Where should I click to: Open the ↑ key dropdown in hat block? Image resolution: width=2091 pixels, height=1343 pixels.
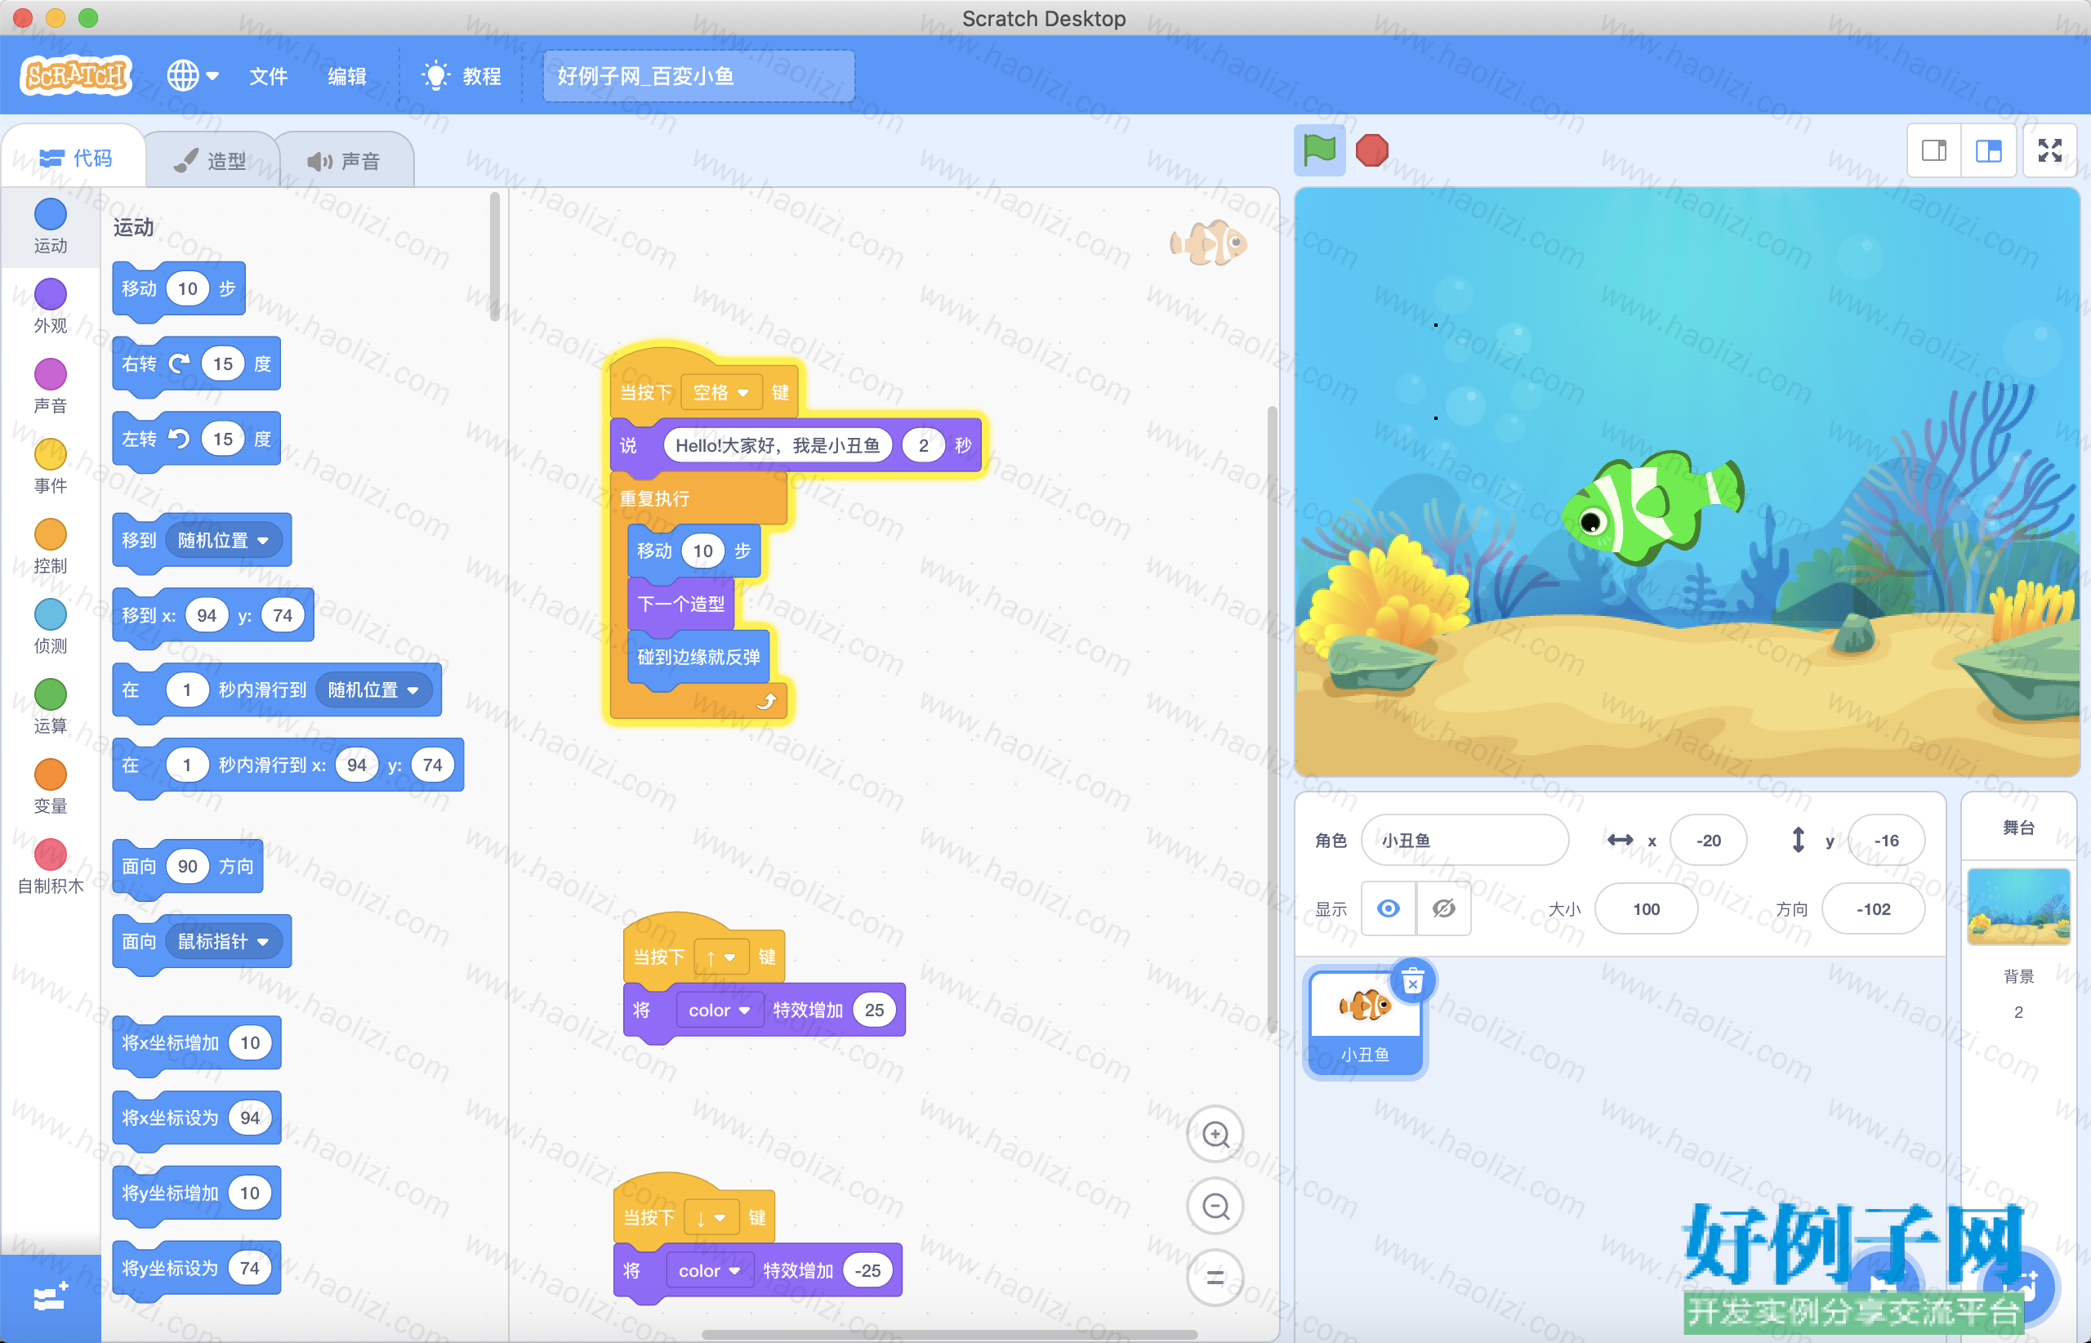(x=722, y=957)
